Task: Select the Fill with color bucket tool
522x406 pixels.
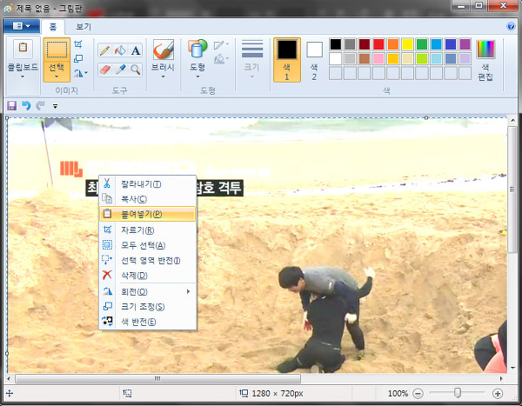Action: (x=120, y=51)
